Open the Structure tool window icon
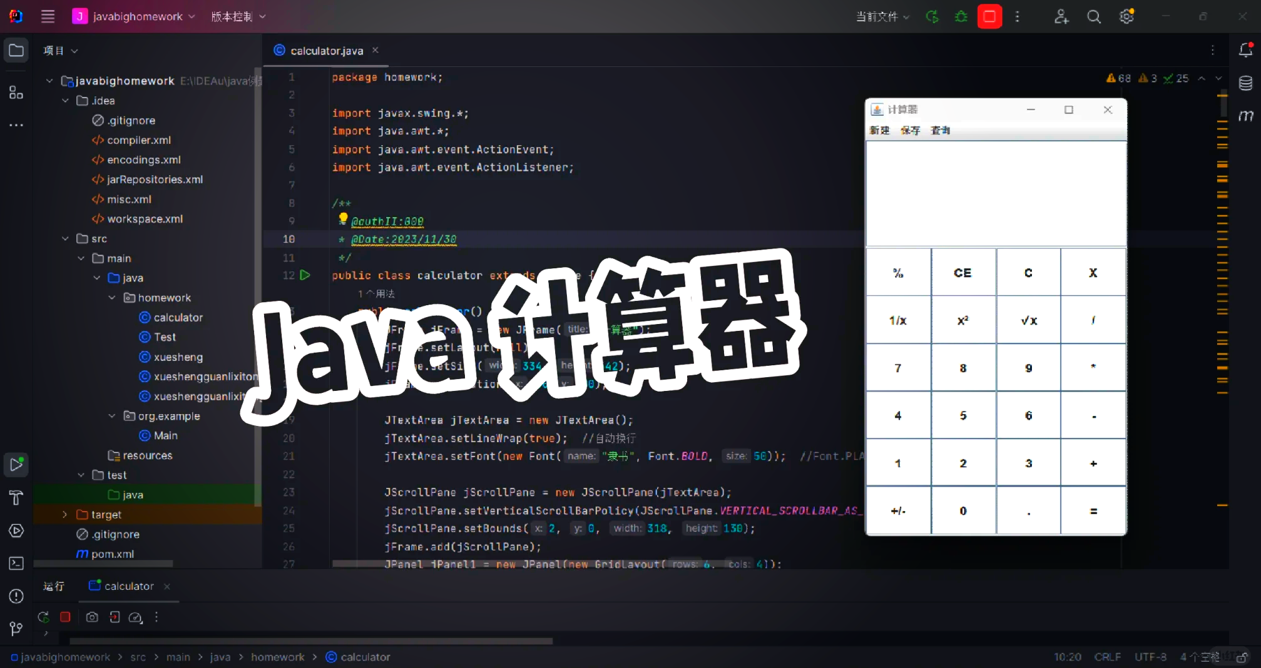 tap(16, 93)
